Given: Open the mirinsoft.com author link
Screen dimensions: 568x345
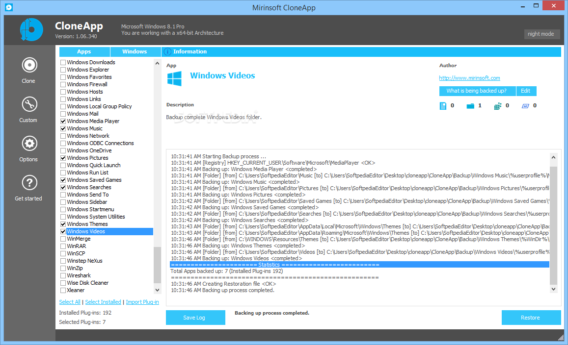Looking at the screenshot, I should 469,78.
